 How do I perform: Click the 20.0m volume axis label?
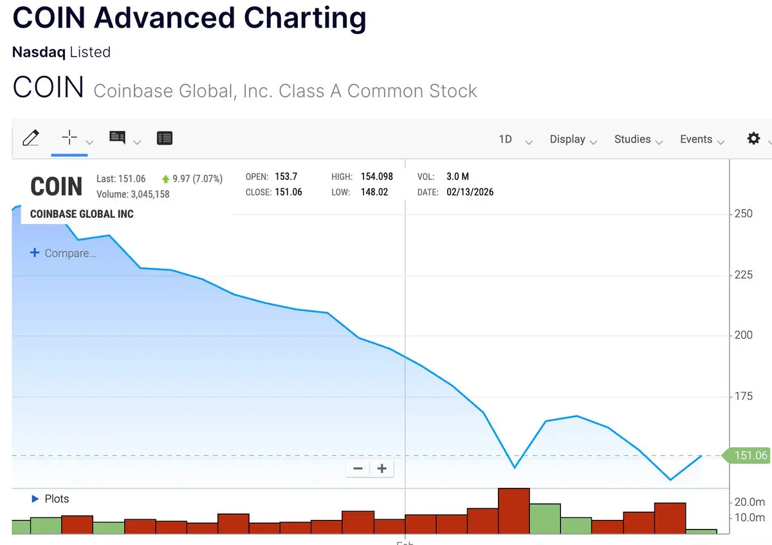(749, 502)
